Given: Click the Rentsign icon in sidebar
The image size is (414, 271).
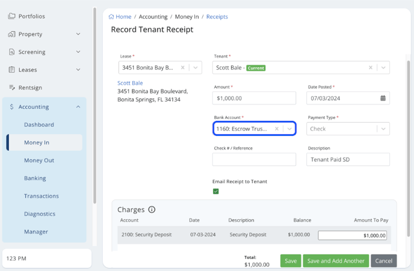Looking at the screenshot, I should 11,88.
